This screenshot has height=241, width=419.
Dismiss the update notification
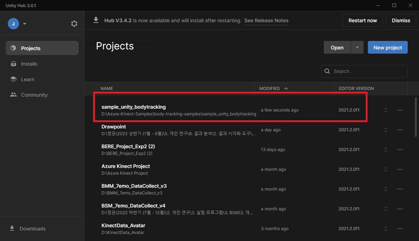(x=401, y=20)
